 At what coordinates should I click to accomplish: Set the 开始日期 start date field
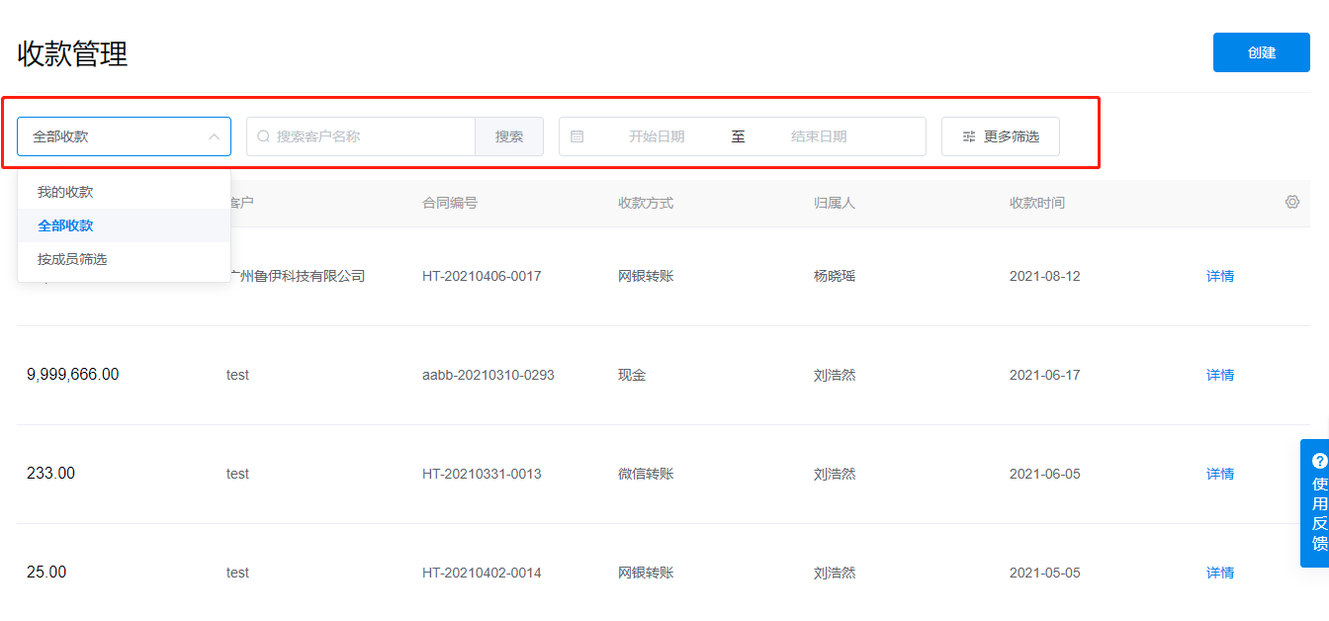[x=657, y=136]
